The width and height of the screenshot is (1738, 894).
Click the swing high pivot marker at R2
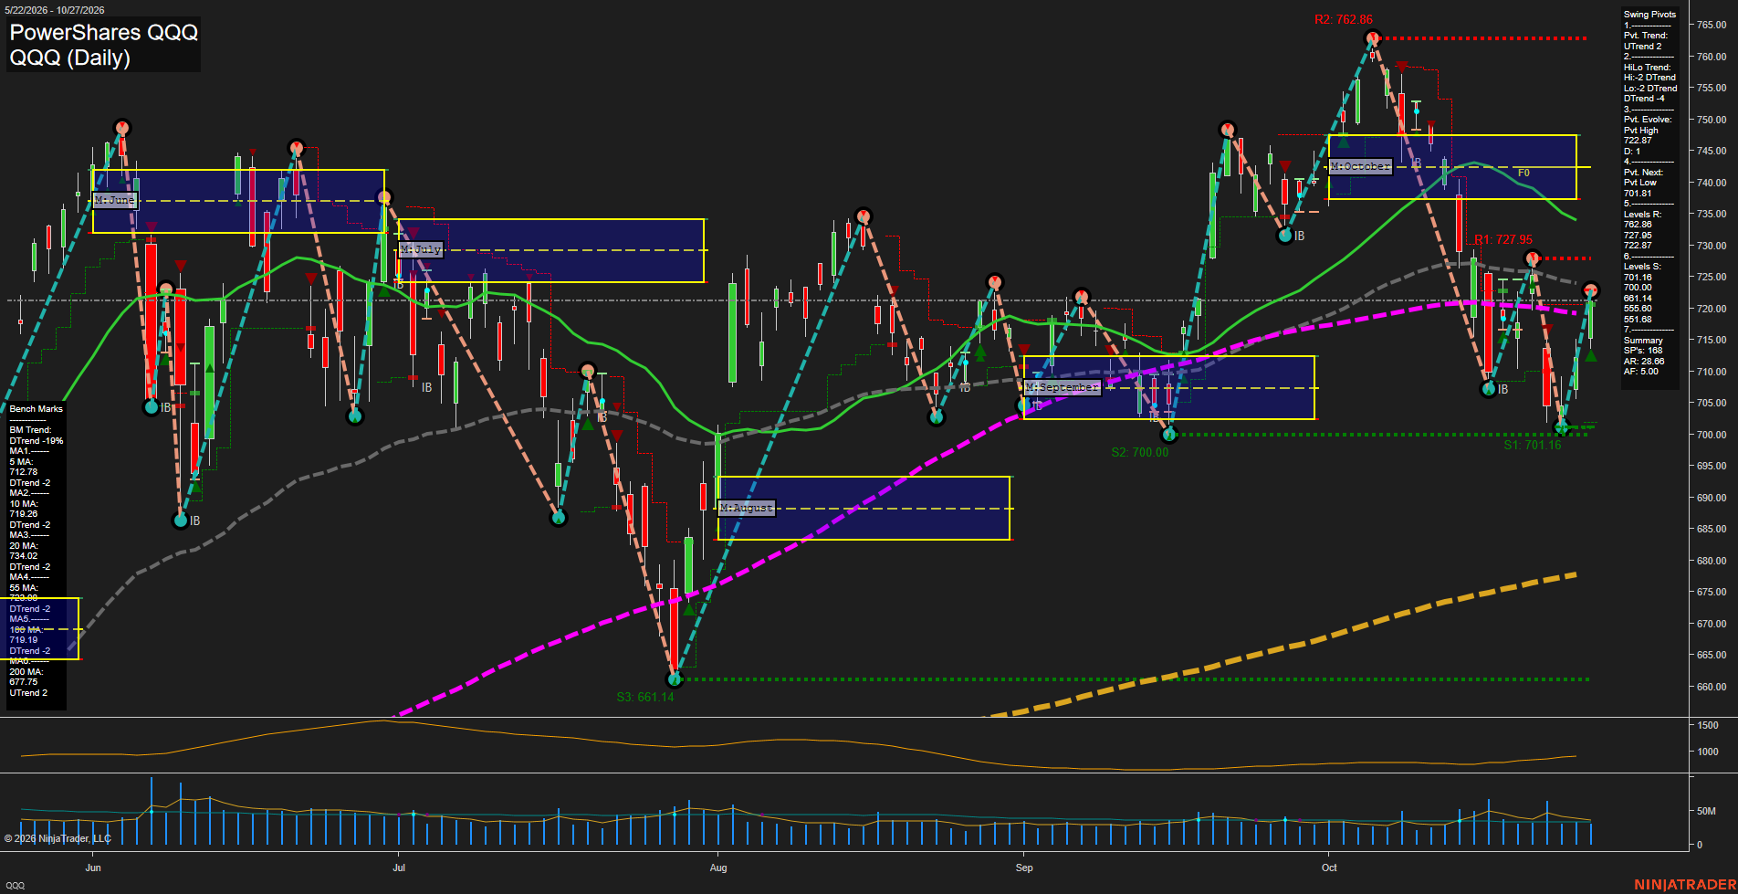tap(1372, 38)
